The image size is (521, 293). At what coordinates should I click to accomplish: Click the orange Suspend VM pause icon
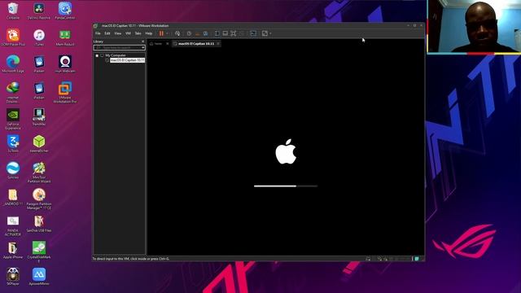click(x=161, y=33)
